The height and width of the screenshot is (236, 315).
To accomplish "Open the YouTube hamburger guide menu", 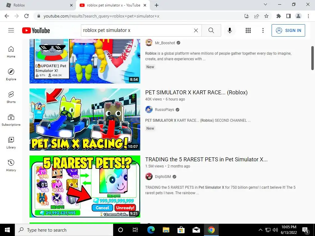I will [x=11, y=30].
